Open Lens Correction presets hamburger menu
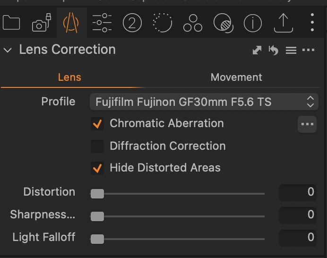This screenshot has width=327, height=258. coord(291,50)
